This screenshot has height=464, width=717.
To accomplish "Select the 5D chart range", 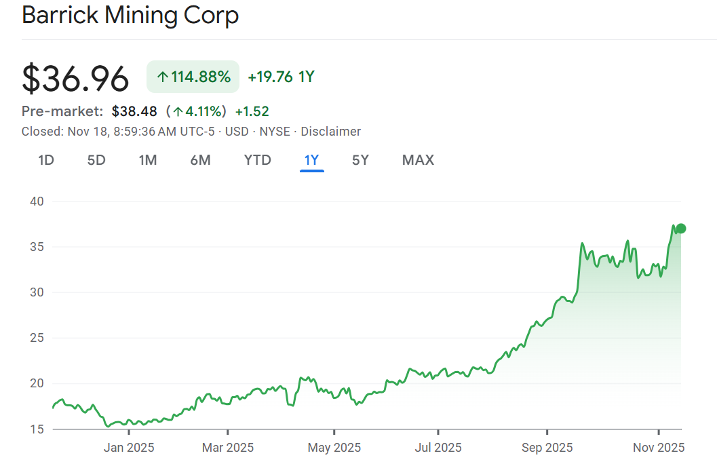I will [96, 160].
